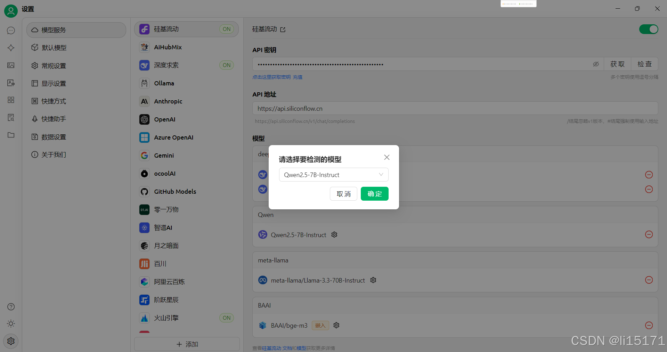Select the 月之暗面 provider
This screenshot has width=667, height=352.
(187, 246)
